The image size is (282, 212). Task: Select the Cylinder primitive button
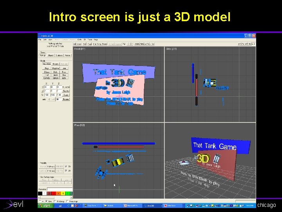click(x=47, y=78)
